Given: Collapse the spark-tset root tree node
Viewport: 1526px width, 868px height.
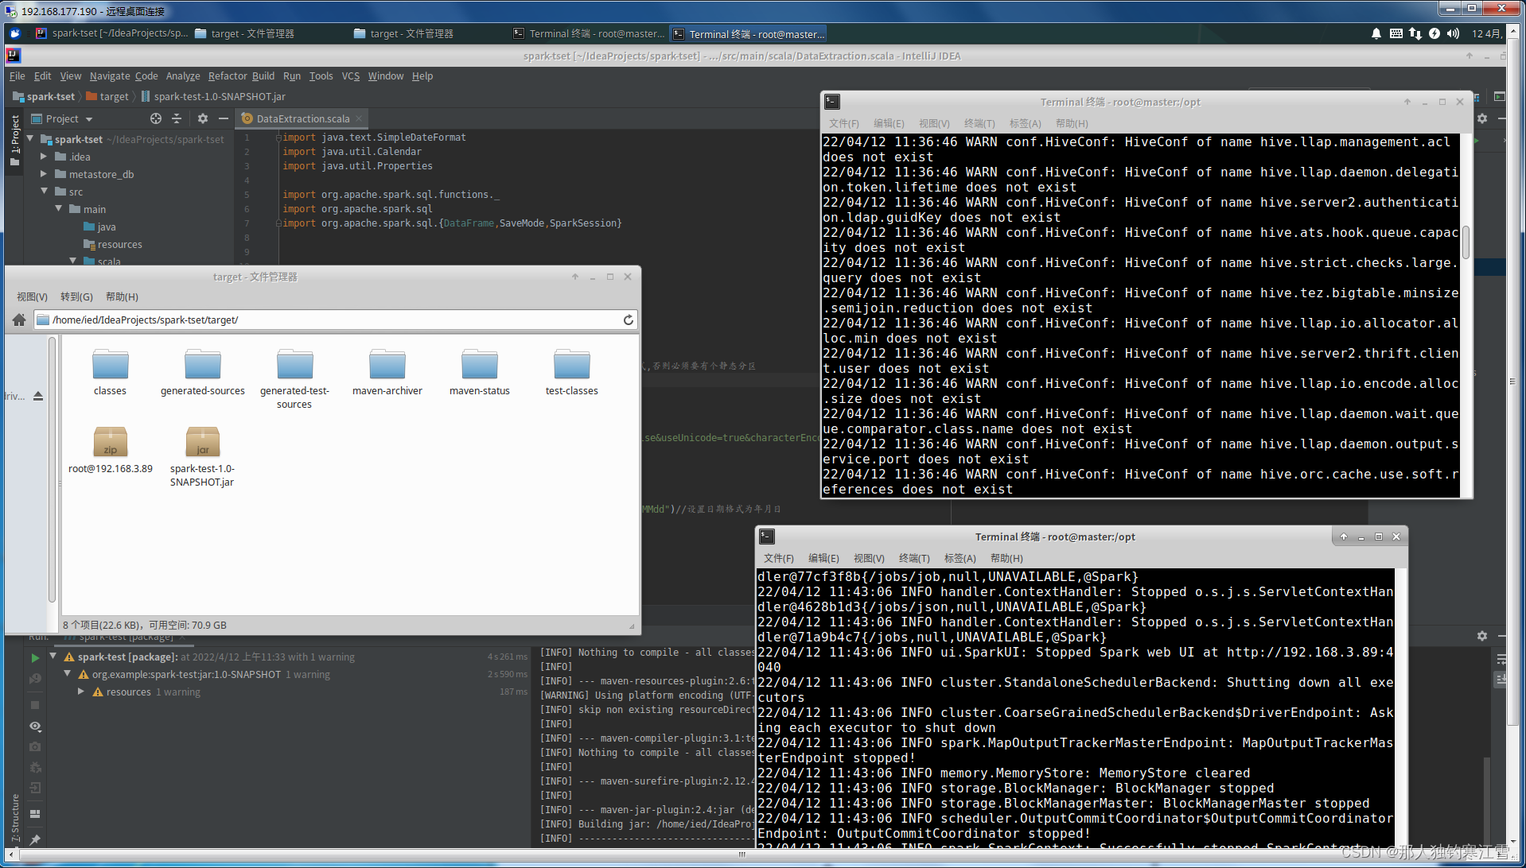Looking at the screenshot, I should pos(30,138).
